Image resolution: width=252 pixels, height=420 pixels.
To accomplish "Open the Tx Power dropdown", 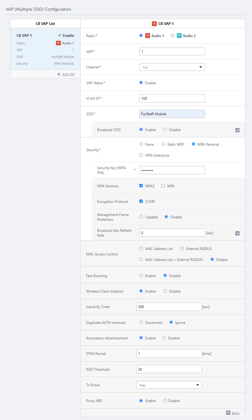I will point(169,385).
